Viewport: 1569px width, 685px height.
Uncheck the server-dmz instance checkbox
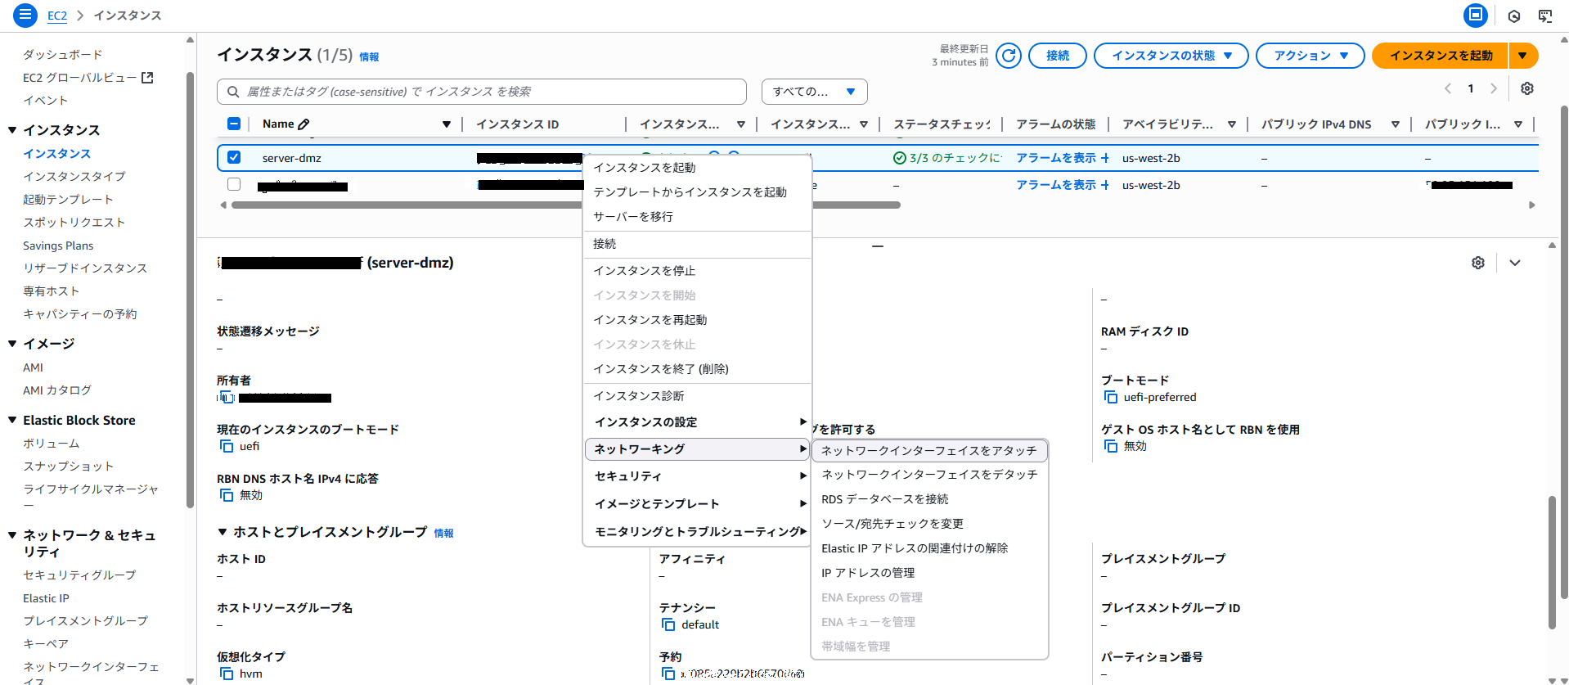(234, 157)
